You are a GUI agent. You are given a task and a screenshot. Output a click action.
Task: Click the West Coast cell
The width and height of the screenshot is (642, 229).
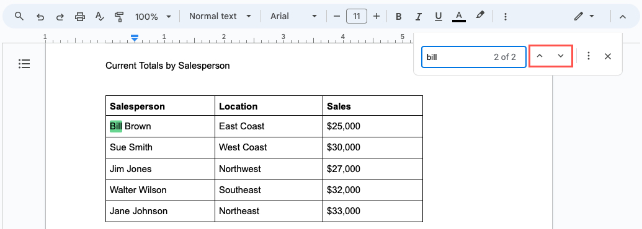coord(269,148)
